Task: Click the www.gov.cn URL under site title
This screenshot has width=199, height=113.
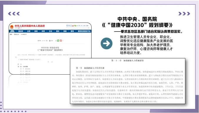Action: coord(18,28)
